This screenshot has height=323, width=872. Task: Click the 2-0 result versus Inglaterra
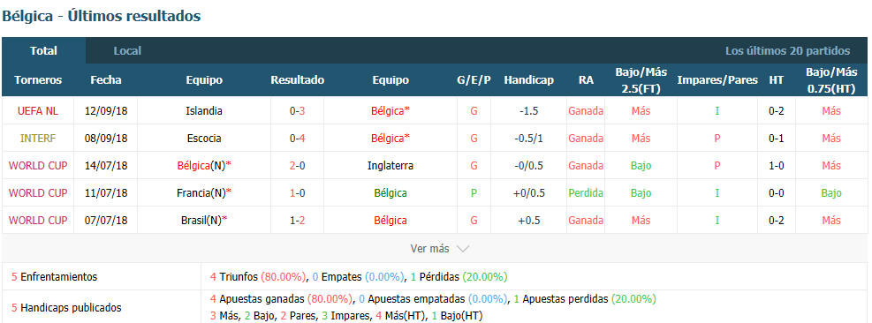point(298,165)
